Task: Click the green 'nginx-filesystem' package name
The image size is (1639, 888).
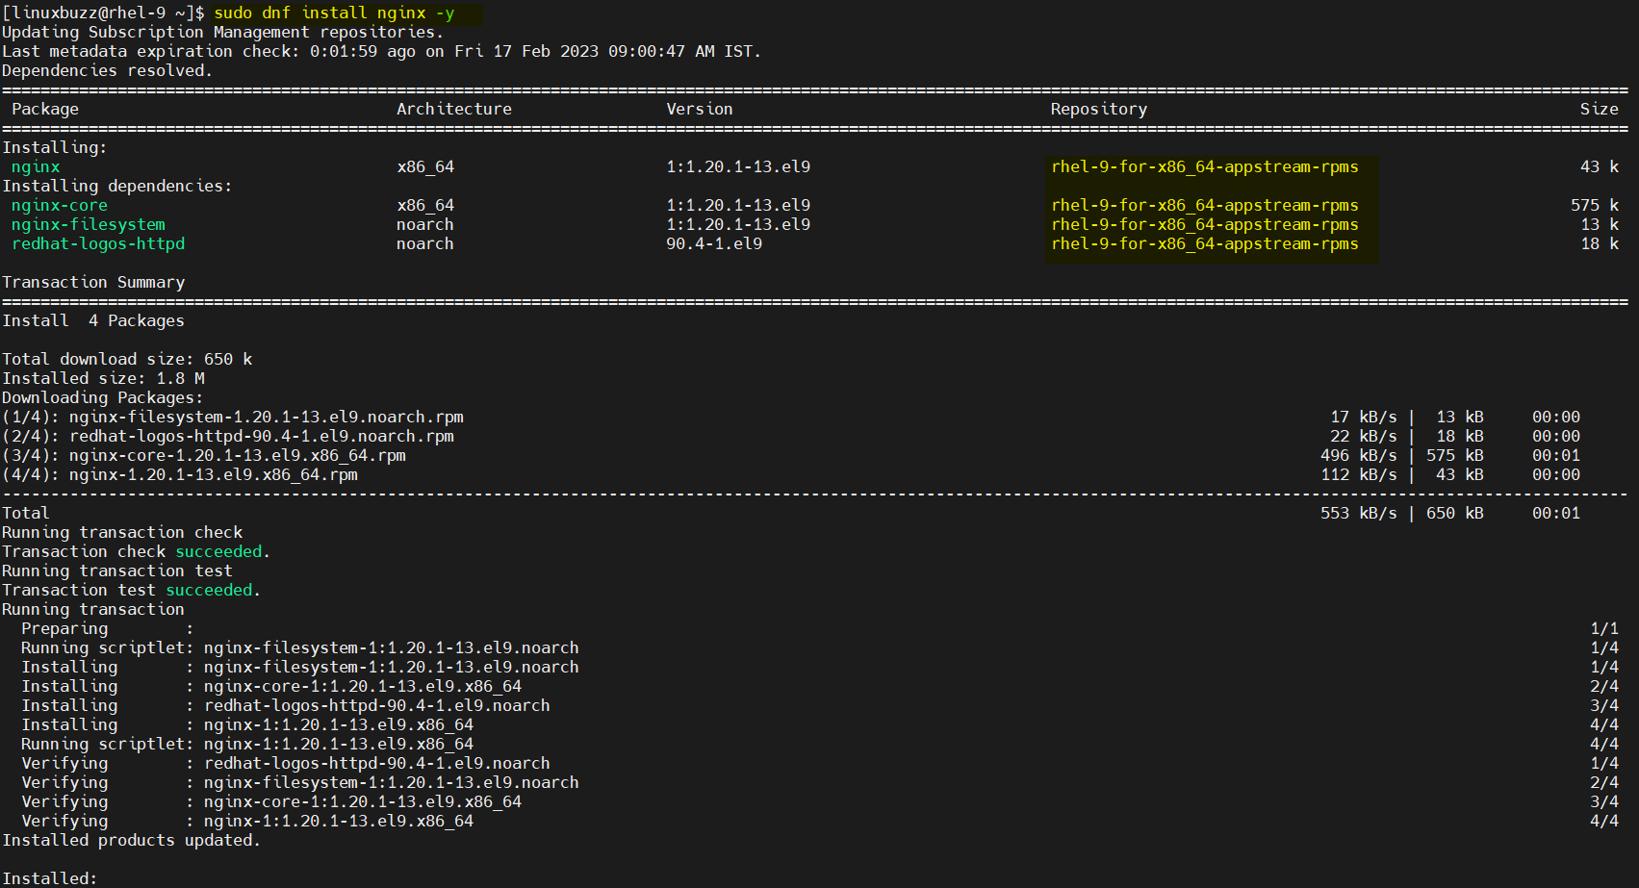Action: coord(89,224)
